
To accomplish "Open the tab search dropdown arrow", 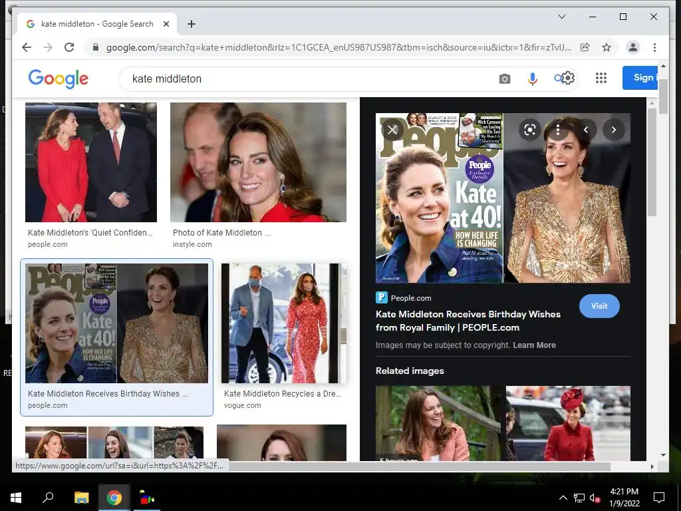I will (561, 17).
